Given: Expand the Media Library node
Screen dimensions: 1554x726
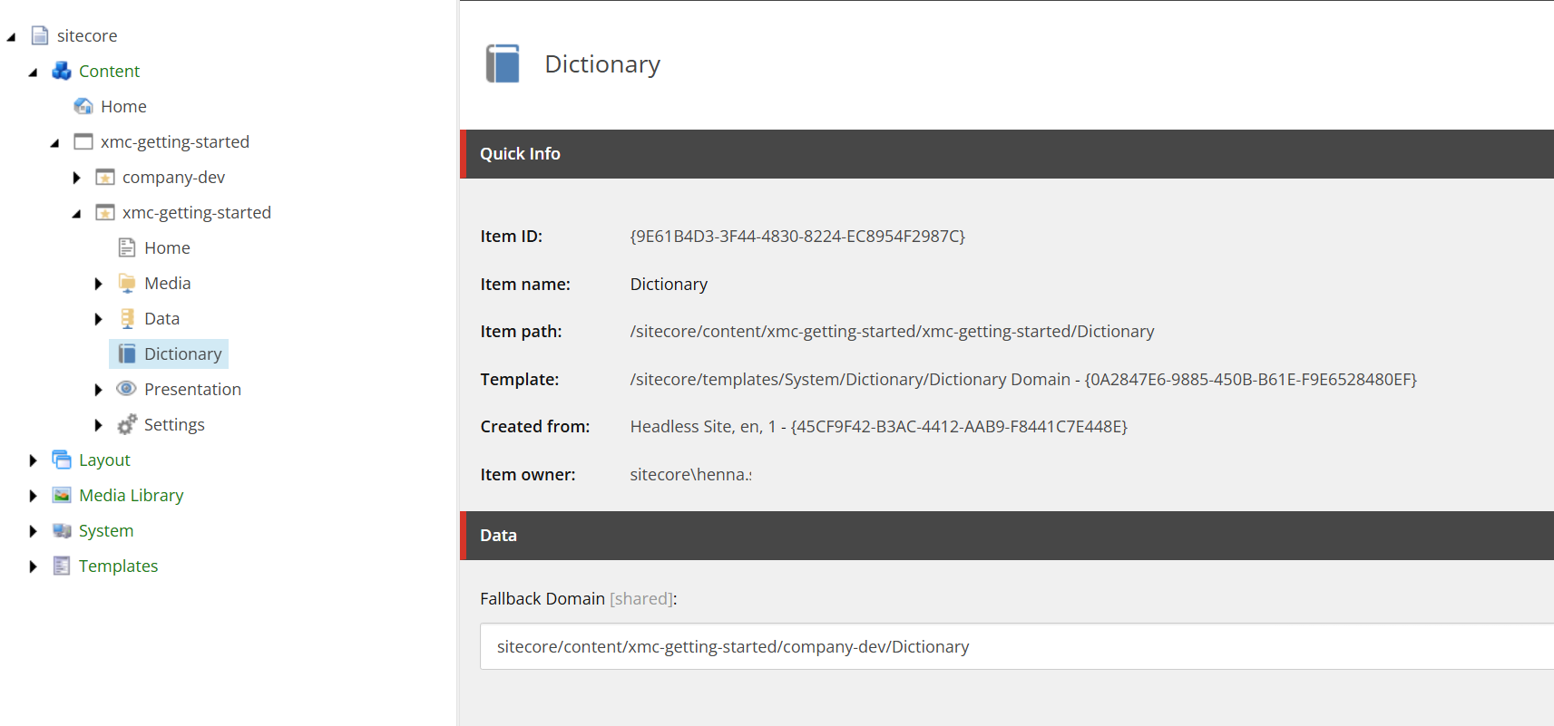Looking at the screenshot, I should 33,496.
